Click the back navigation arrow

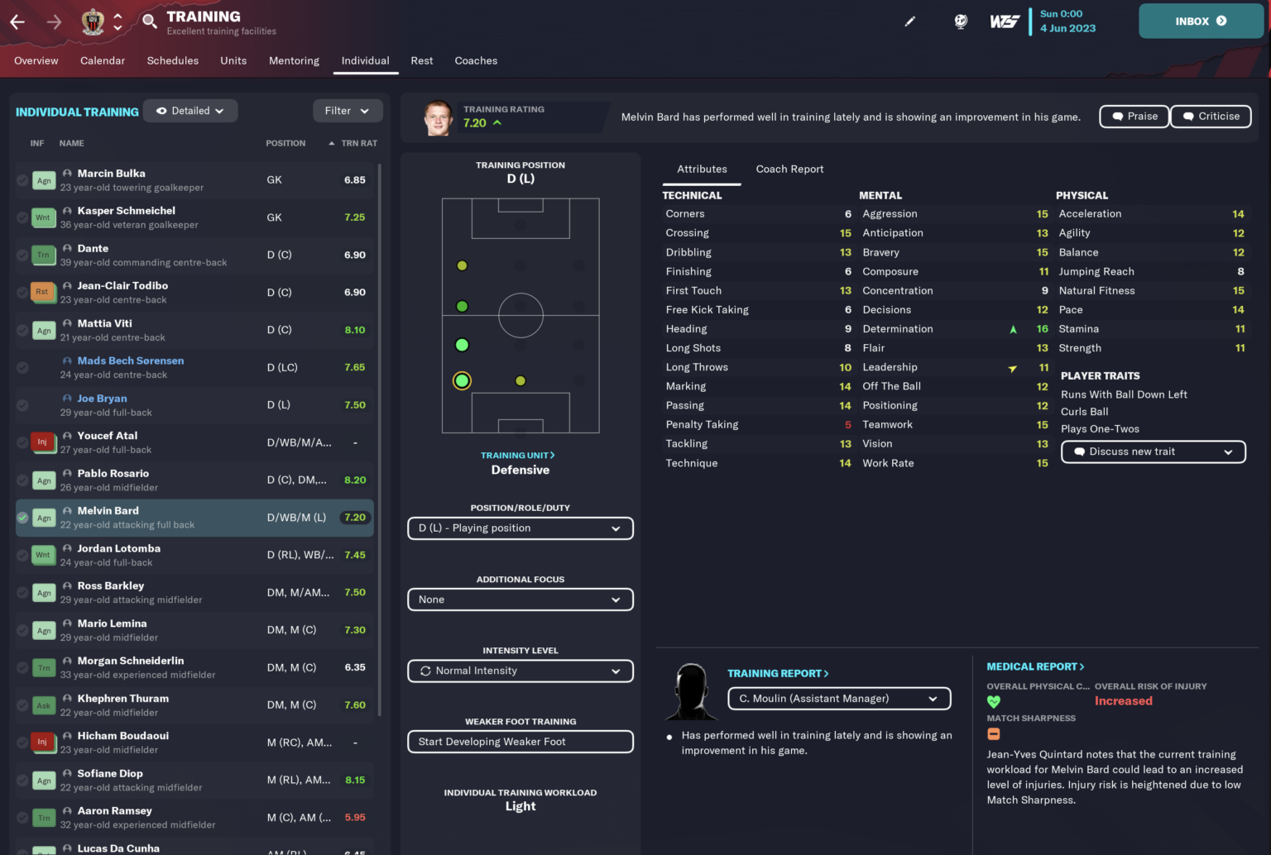tap(17, 22)
